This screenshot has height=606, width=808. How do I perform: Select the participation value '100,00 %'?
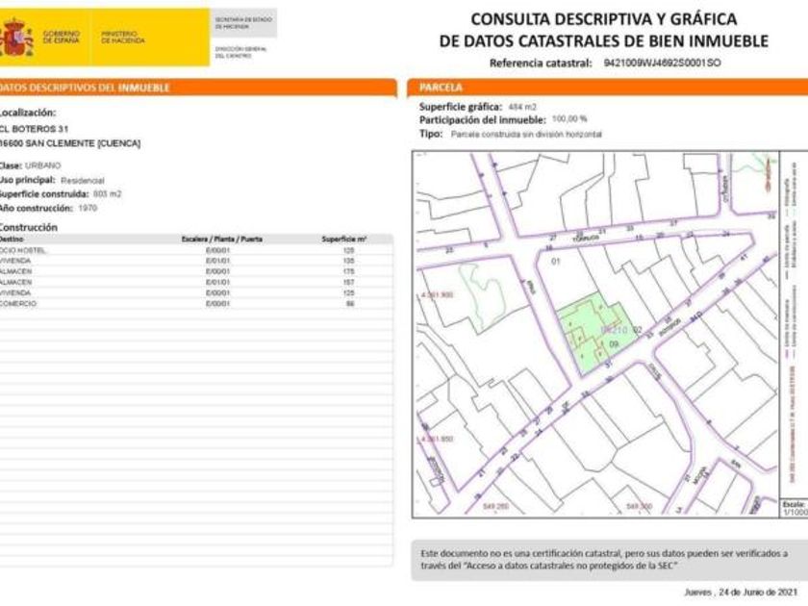pos(569,119)
